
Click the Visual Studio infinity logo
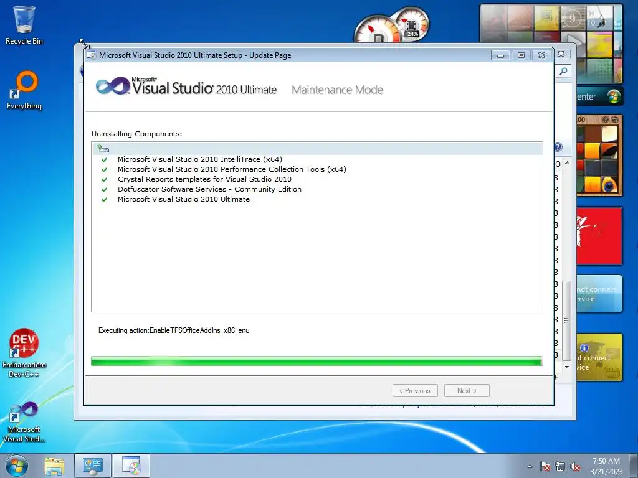pyautogui.click(x=112, y=86)
